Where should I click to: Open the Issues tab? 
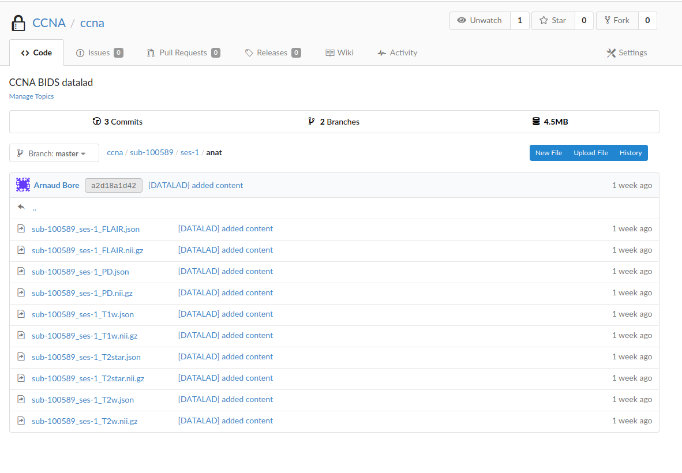(100, 52)
